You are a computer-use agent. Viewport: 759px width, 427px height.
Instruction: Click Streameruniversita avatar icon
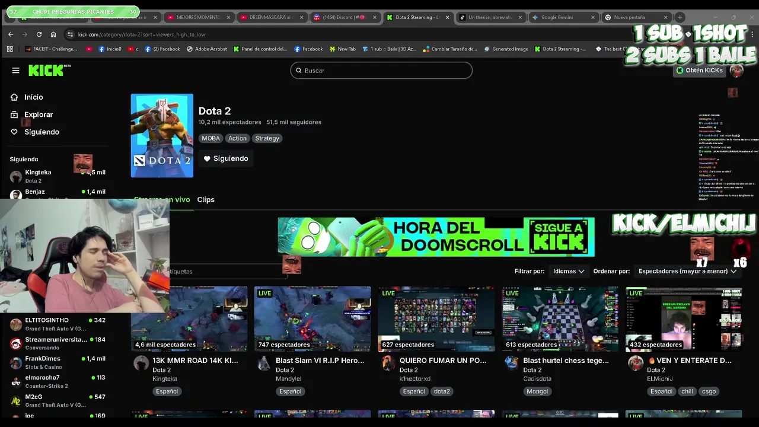pos(16,343)
